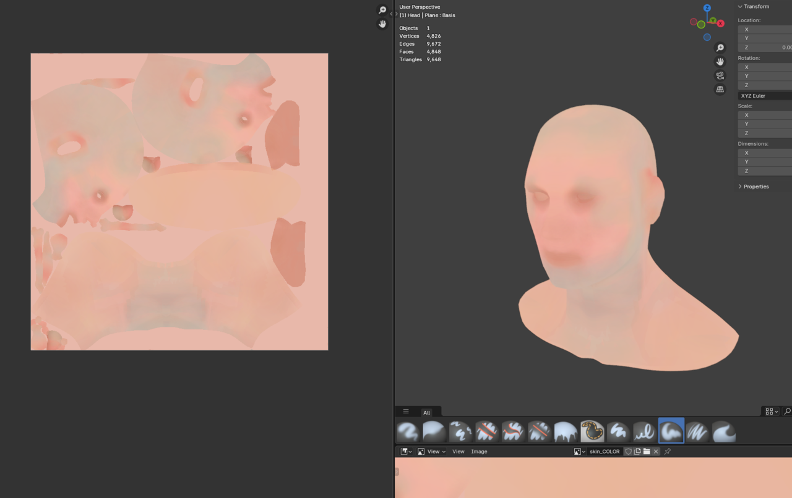Viewport: 792px width, 498px height.
Task: Unlink the skin_COLOR image with the X
Action: 656,452
